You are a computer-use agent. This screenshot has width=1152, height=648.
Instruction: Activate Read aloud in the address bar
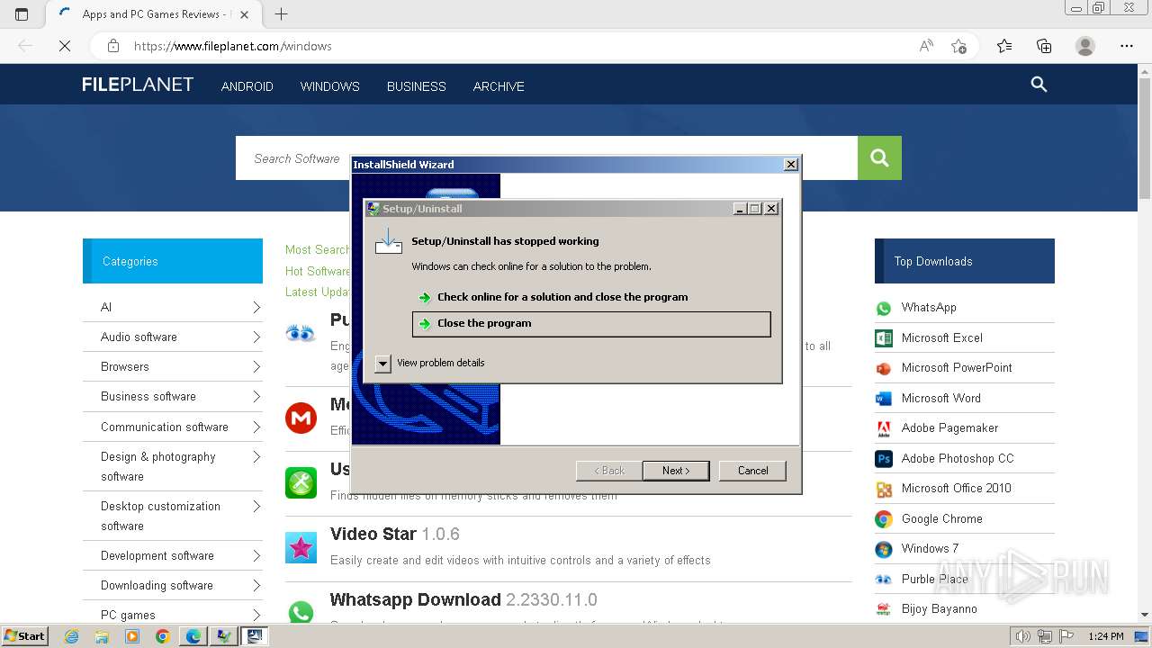point(925,46)
